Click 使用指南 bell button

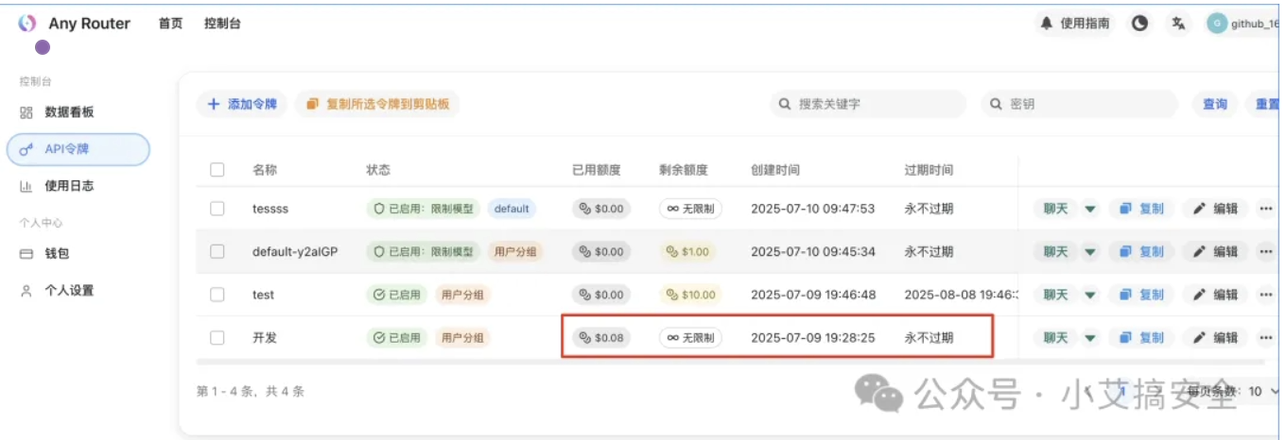click(1075, 24)
